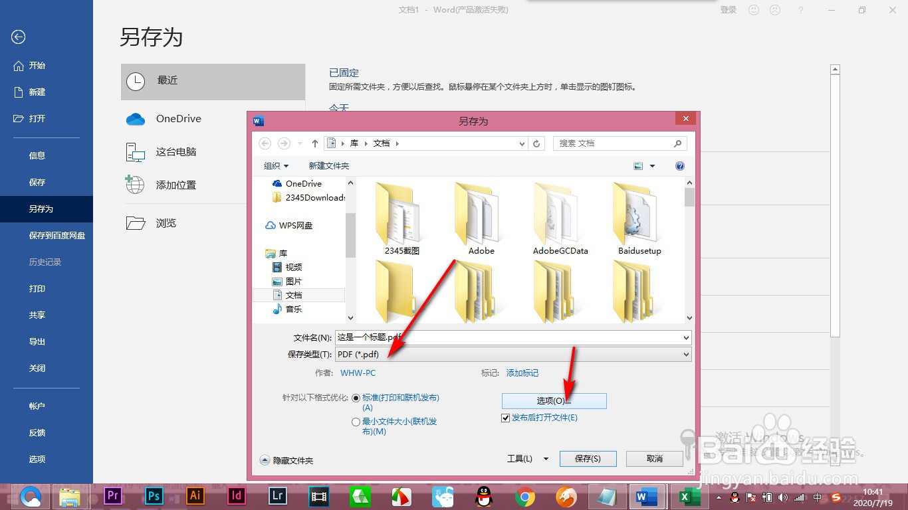Select 标准(打印和联机发布) radio option

(x=356, y=398)
